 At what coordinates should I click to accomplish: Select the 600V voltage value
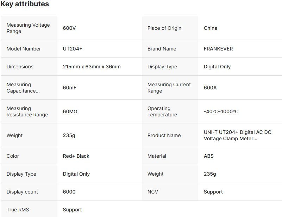coord(69,28)
